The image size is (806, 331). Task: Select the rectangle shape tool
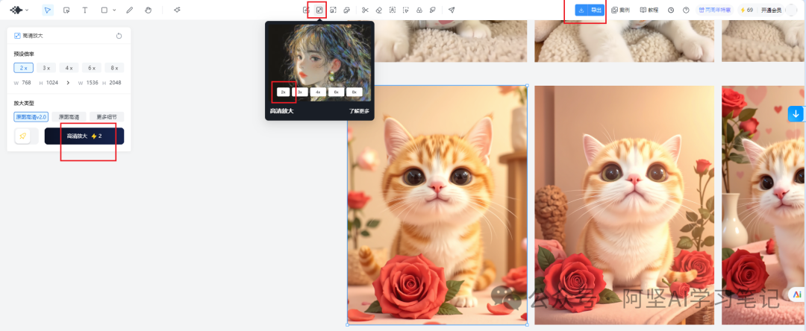tap(104, 10)
